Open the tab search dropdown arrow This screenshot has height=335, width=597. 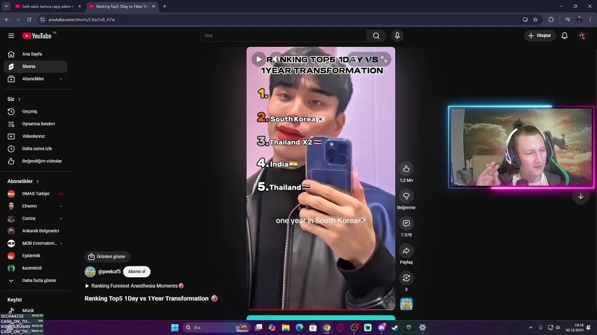click(6, 7)
